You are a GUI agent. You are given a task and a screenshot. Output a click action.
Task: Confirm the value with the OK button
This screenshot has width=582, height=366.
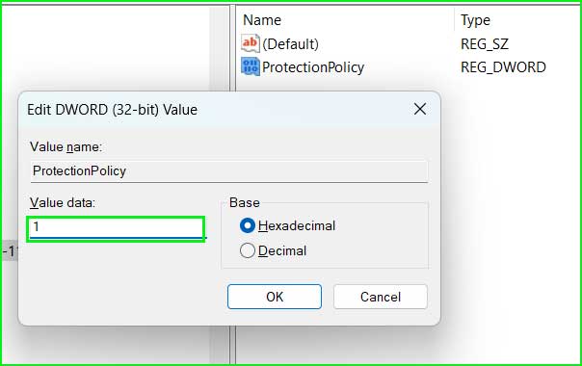[x=275, y=297]
